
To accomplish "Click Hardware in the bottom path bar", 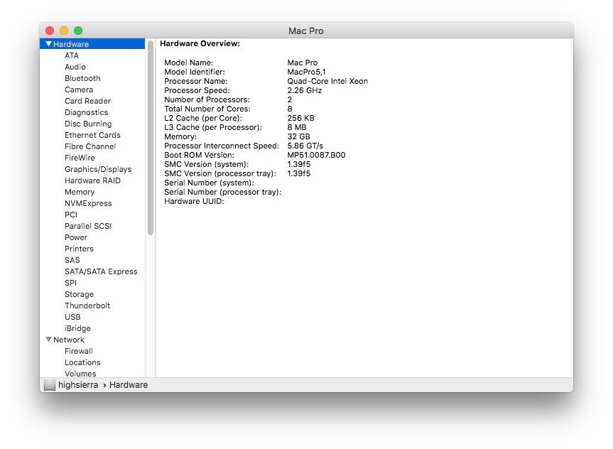I will point(129,385).
